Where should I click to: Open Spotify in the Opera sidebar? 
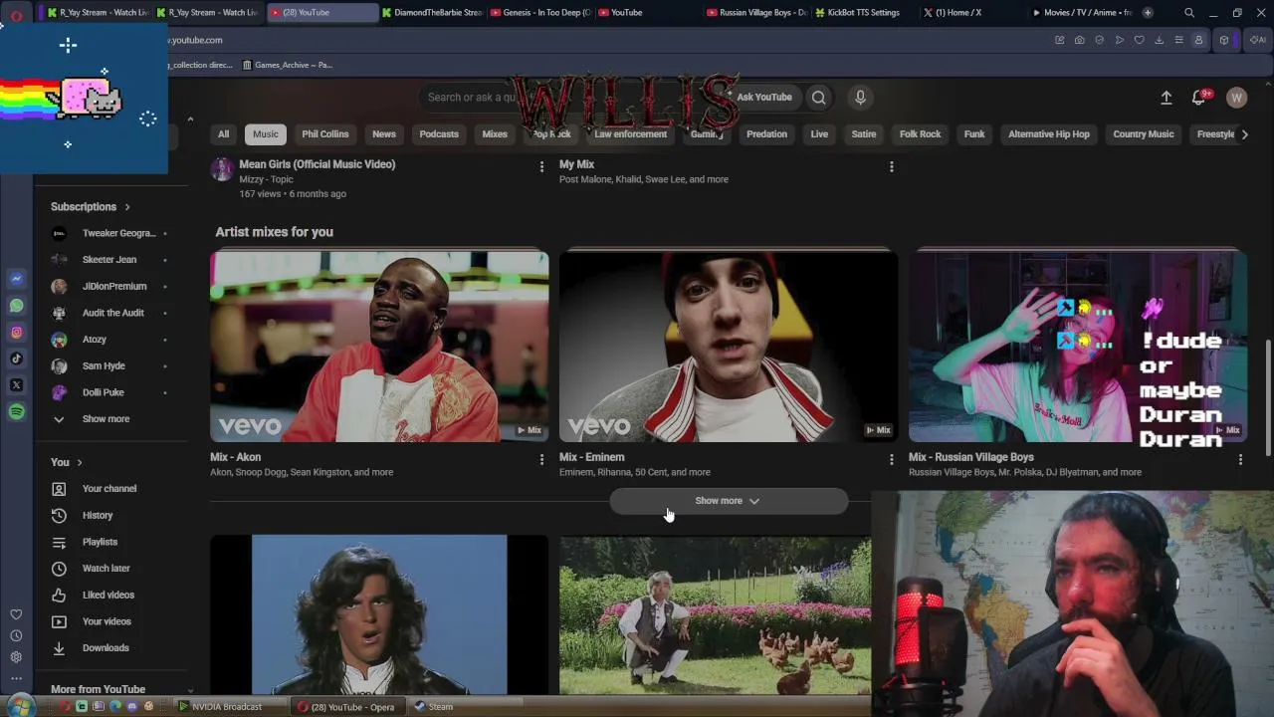16,412
